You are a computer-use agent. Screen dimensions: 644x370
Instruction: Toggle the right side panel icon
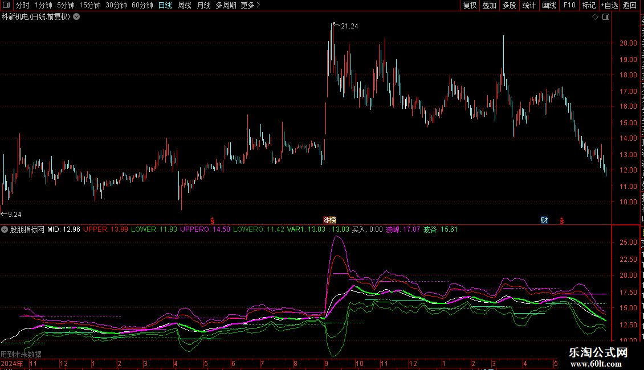coord(606,17)
